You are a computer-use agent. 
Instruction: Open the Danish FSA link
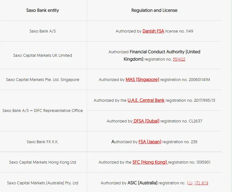153,31
